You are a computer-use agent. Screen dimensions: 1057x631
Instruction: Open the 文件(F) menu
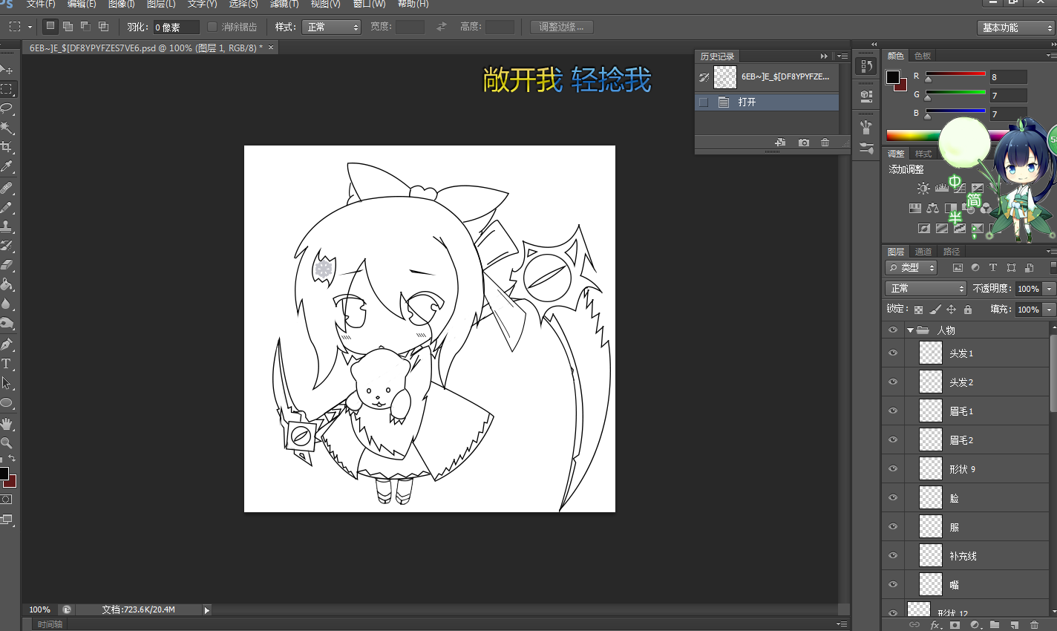tap(41, 4)
